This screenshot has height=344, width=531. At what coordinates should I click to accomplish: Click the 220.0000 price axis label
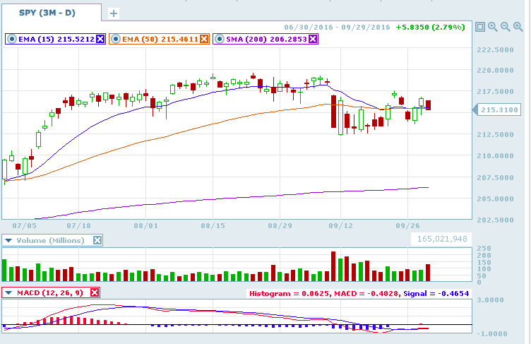pyautogui.click(x=495, y=71)
